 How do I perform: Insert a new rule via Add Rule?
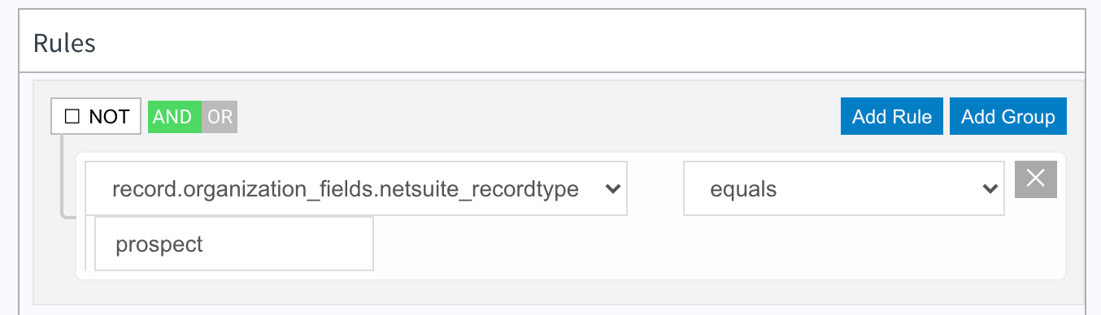(x=892, y=116)
